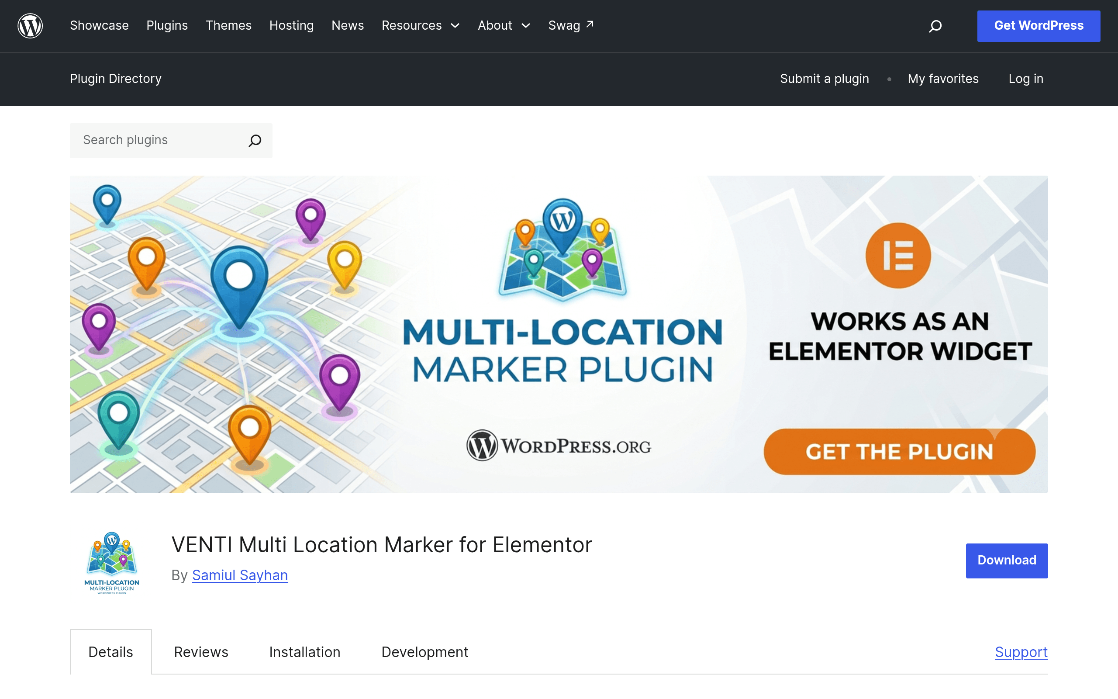
Task: Click the search plugins magnifier icon
Action: (255, 141)
